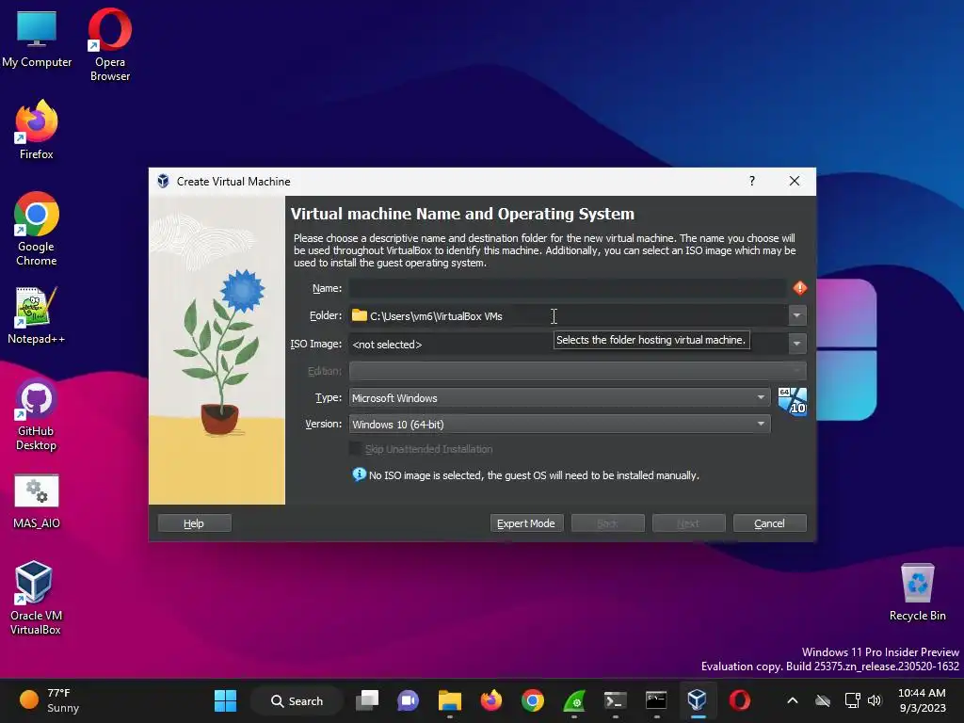Viewport: 964px width, 723px height.
Task: Select the Recycle Bin icon
Action: (917, 591)
